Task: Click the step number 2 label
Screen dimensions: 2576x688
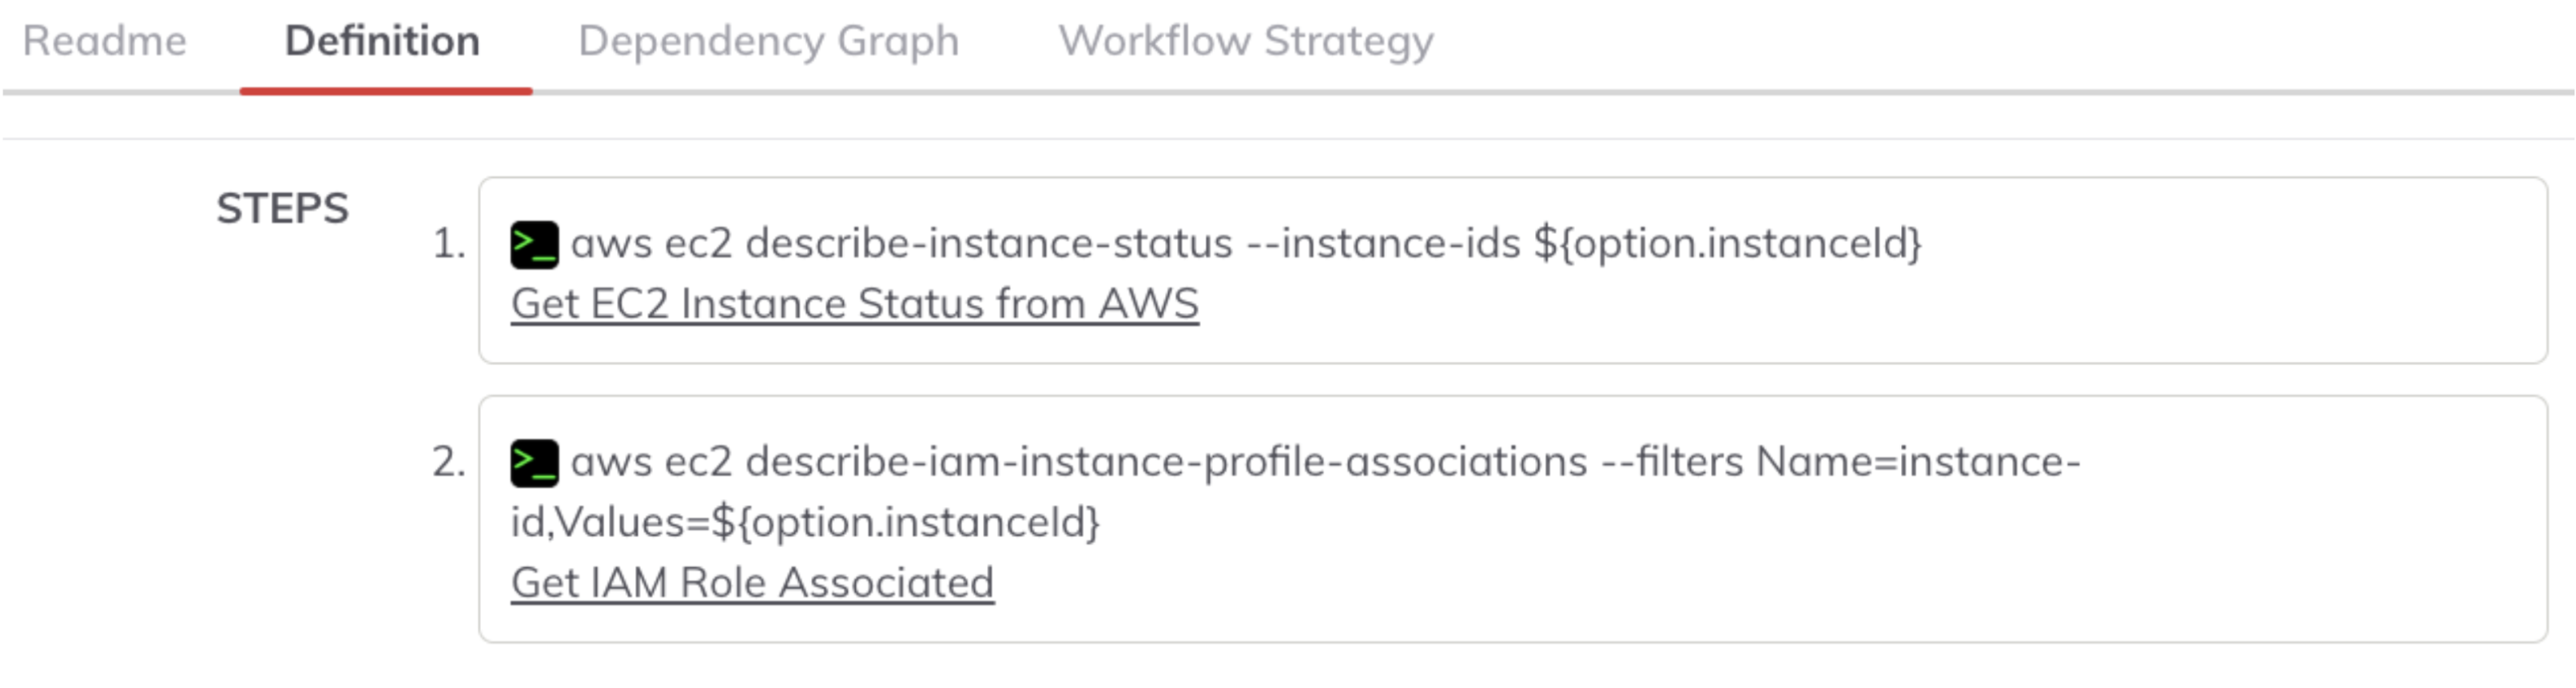Action: click(x=449, y=462)
